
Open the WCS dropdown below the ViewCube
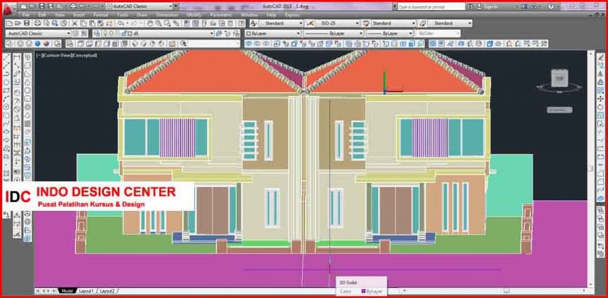tap(559, 110)
